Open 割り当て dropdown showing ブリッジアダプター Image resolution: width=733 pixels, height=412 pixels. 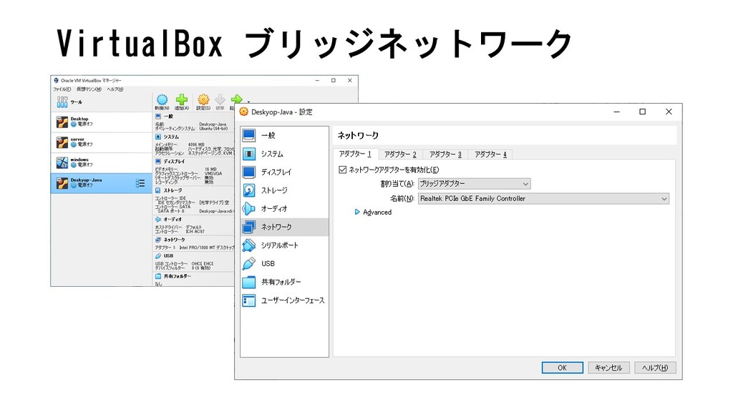coord(474,184)
